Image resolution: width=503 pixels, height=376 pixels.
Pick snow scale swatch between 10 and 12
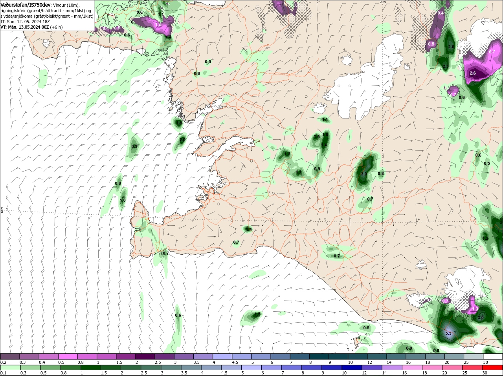(x=358, y=356)
